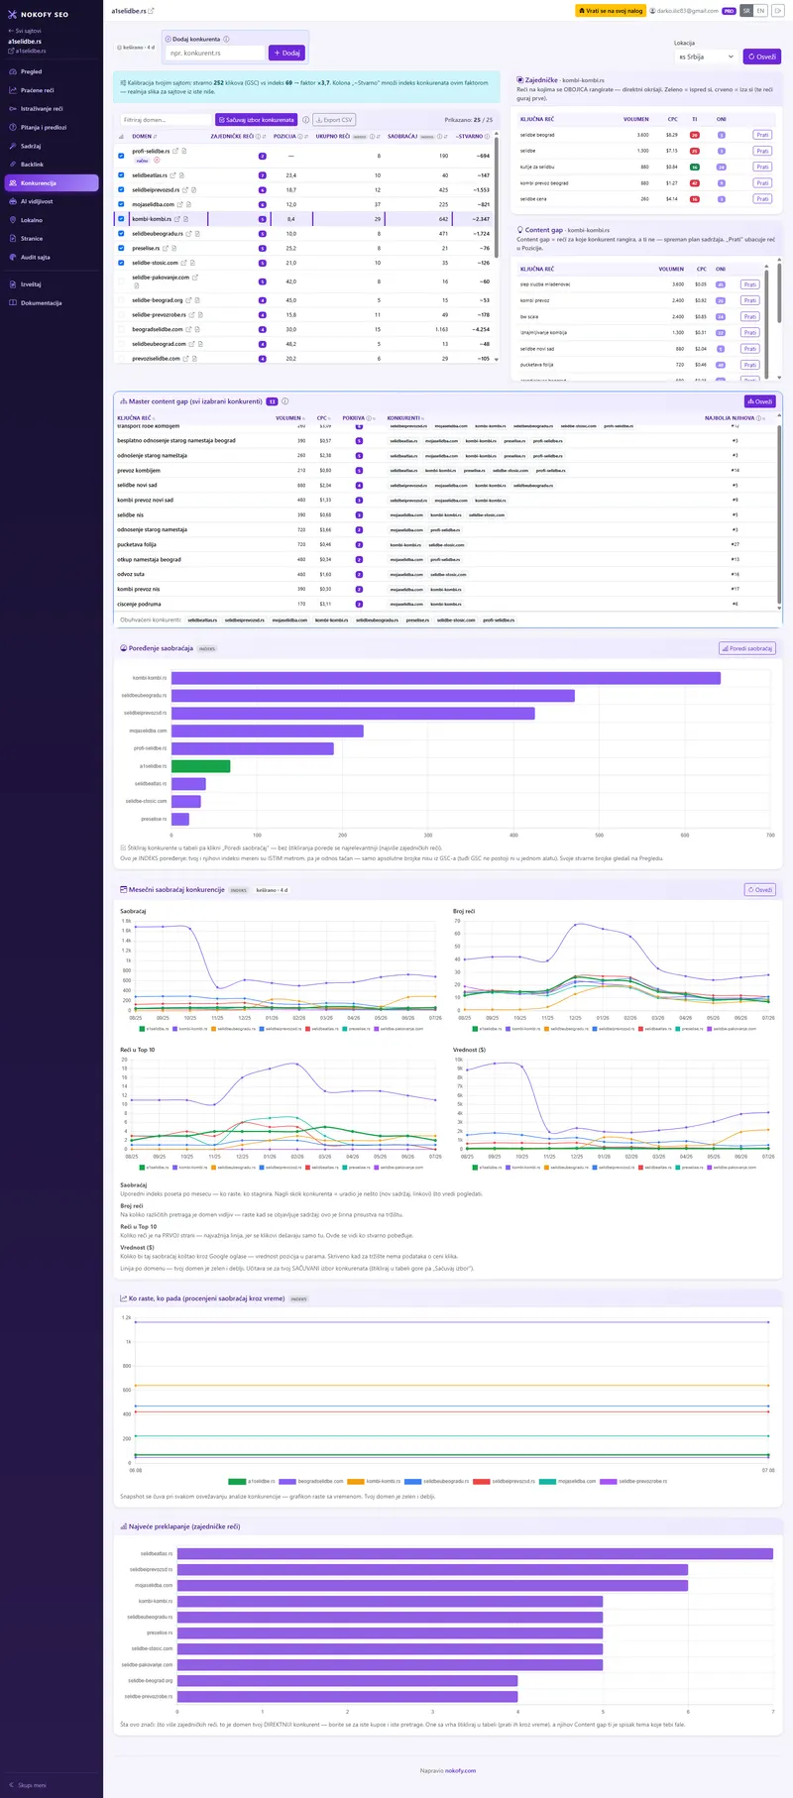Viewport: 793px width, 1798px height.
Task: Click info icon beside Master content gap
Action: (285, 401)
